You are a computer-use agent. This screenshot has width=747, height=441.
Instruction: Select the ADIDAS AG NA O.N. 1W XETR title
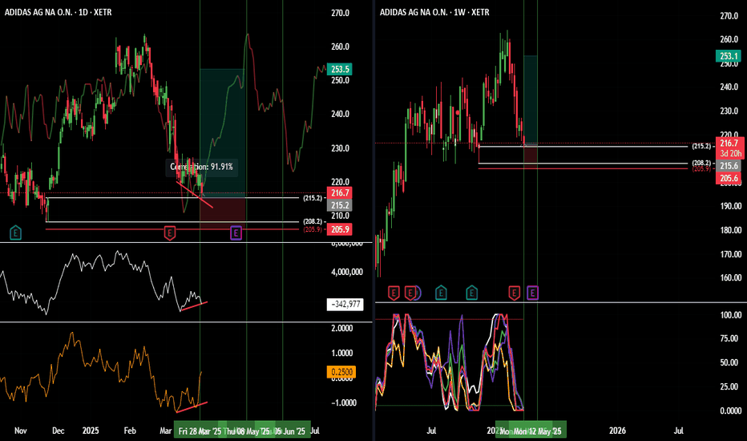tap(434, 12)
